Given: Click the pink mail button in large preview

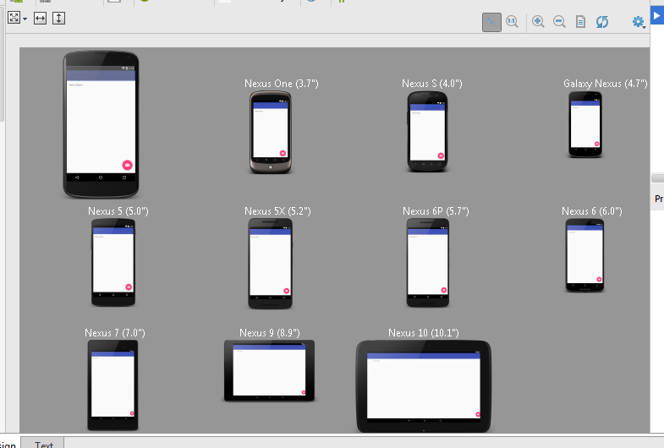Looking at the screenshot, I should click(127, 165).
